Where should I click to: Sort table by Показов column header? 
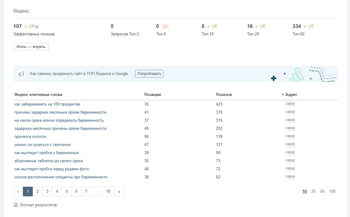(224, 95)
